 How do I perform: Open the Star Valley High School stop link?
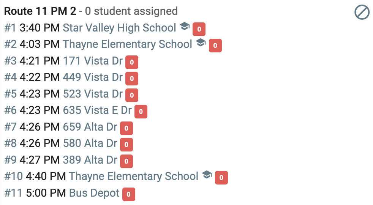(x=119, y=28)
